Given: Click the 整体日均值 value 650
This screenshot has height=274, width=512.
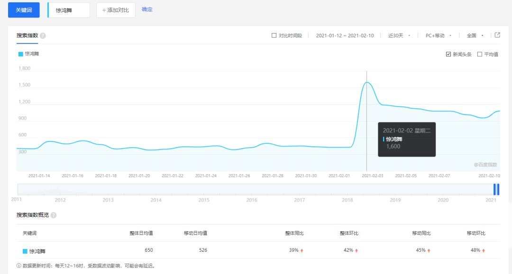Looking at the screenshot, I should pyautogui.click(x=148, y=250).
